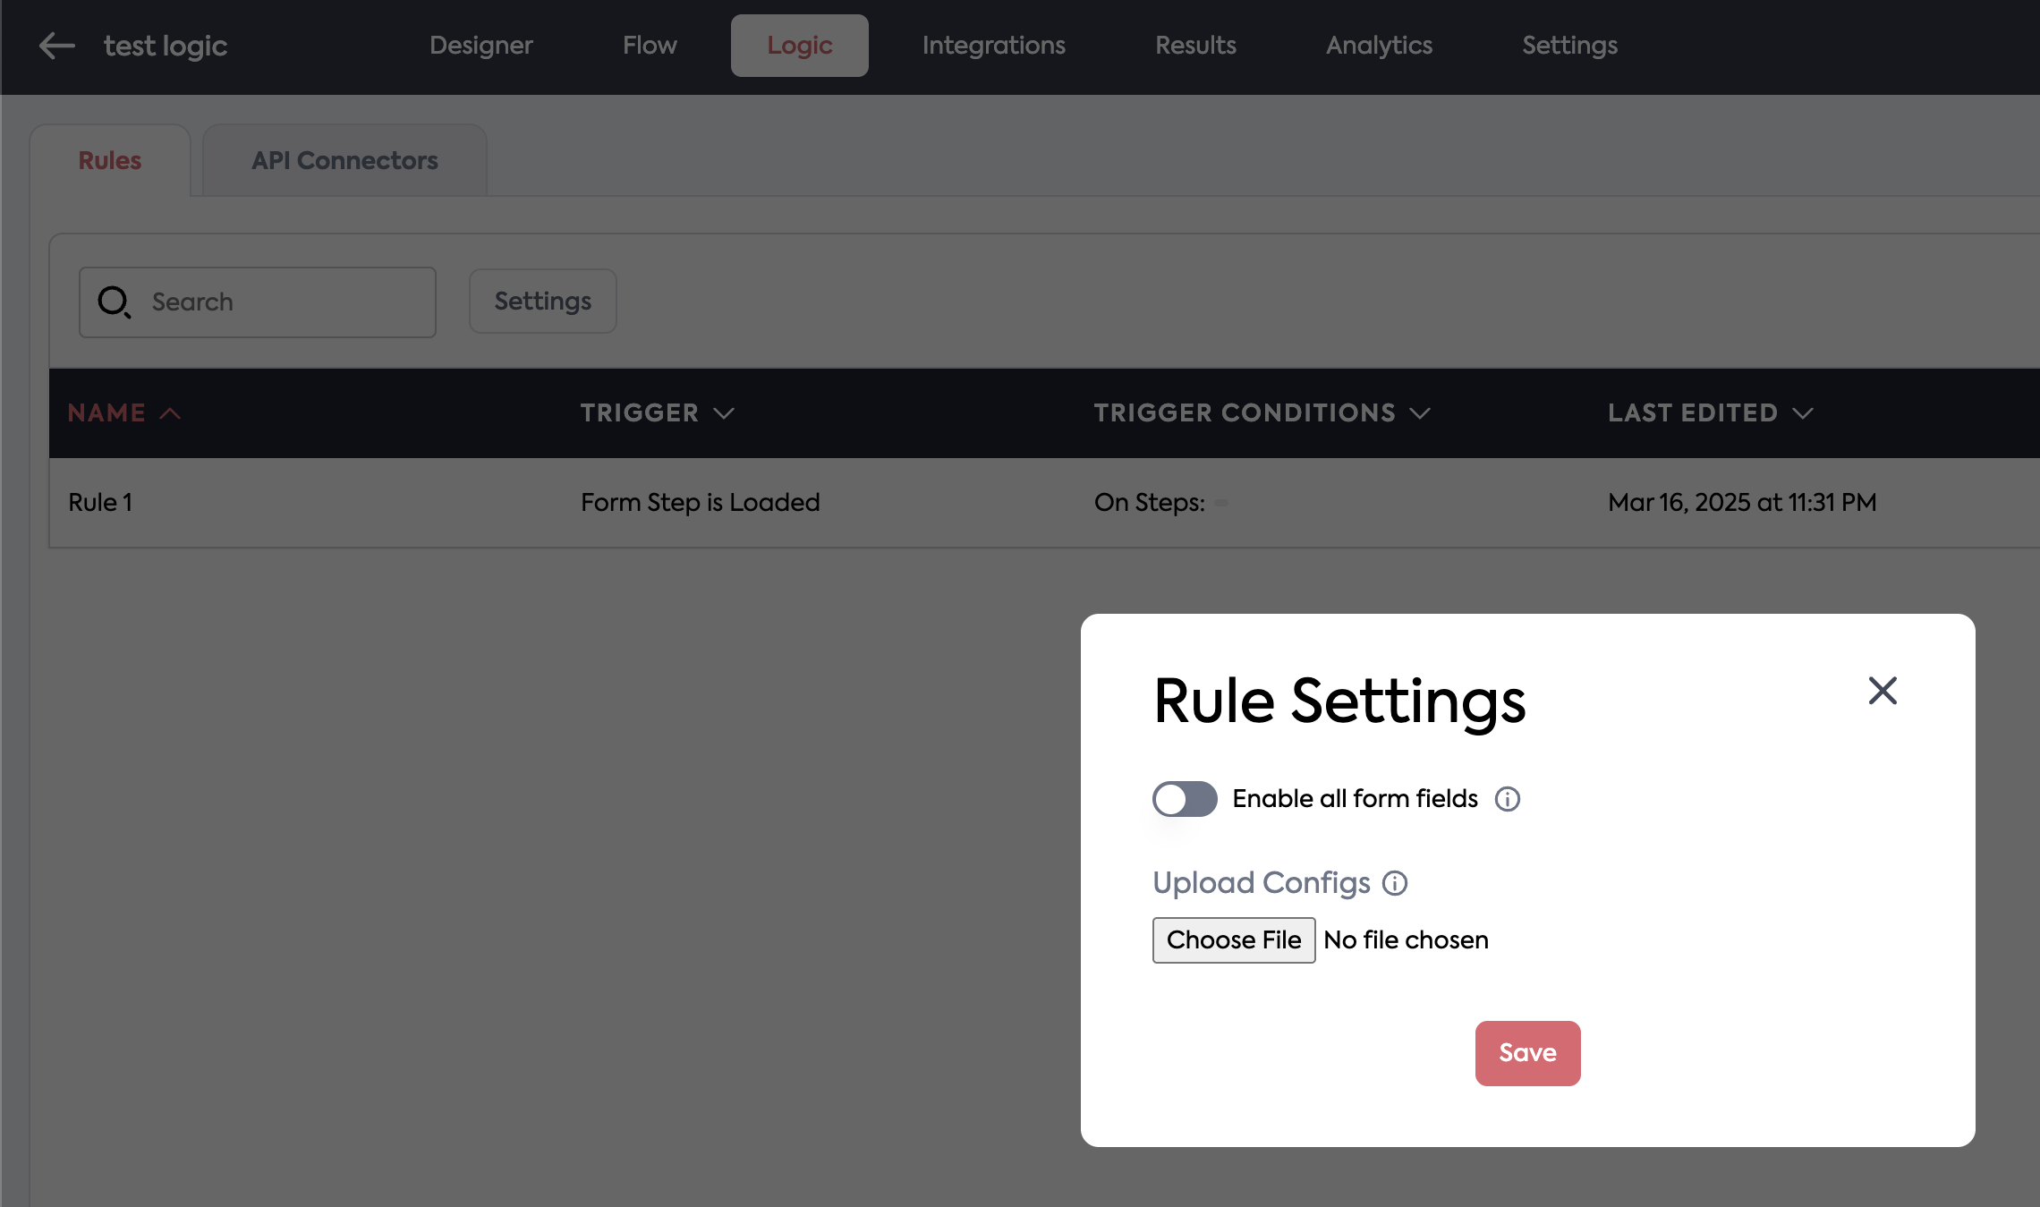Expand Last Edited column chevron

click(1803, 413)
